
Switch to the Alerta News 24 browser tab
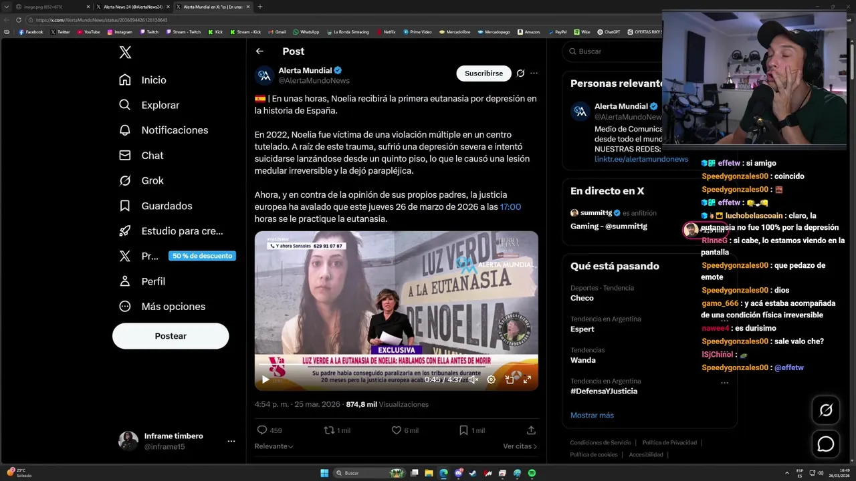pos(132,7)
